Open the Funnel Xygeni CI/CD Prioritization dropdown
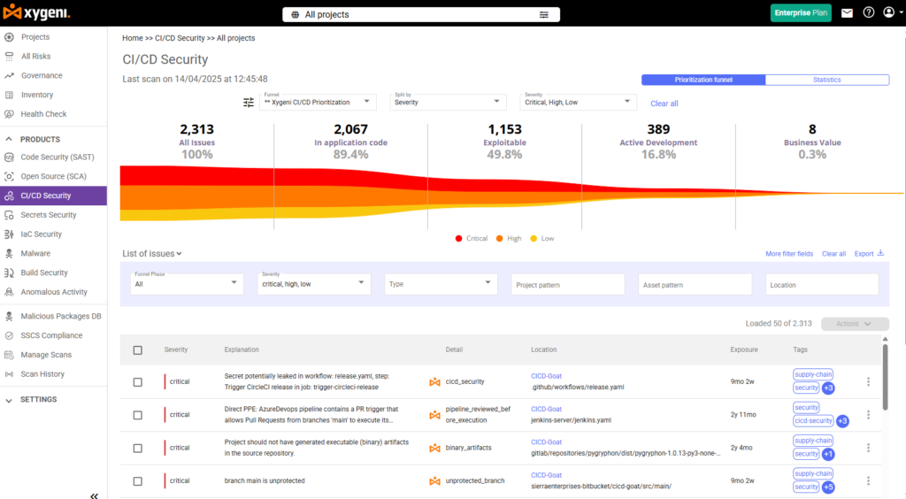The width and height of the screenshot is (906, 499). (318, 102)
